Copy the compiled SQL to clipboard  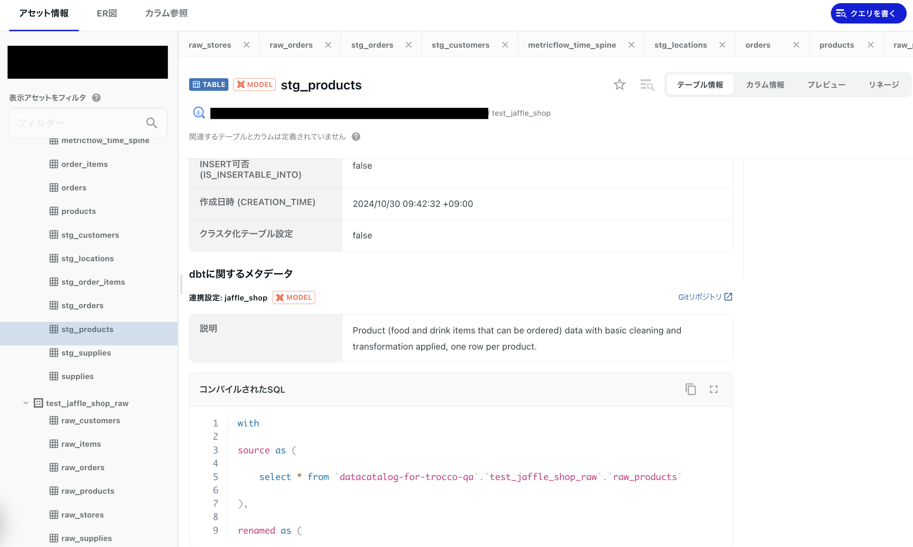(690, 389)
